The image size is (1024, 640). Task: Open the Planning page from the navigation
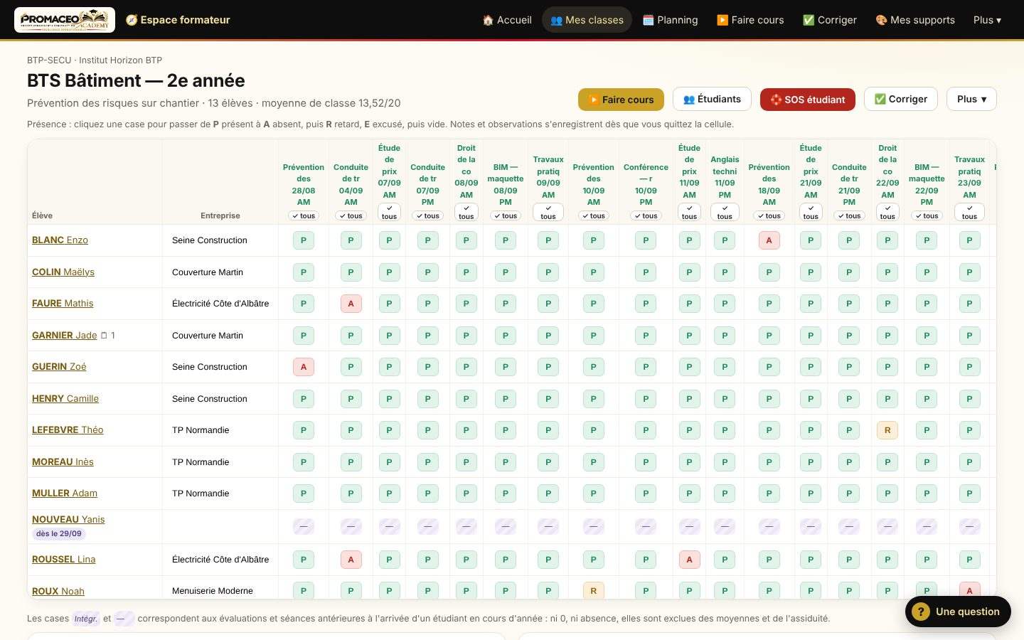[670, 20]
